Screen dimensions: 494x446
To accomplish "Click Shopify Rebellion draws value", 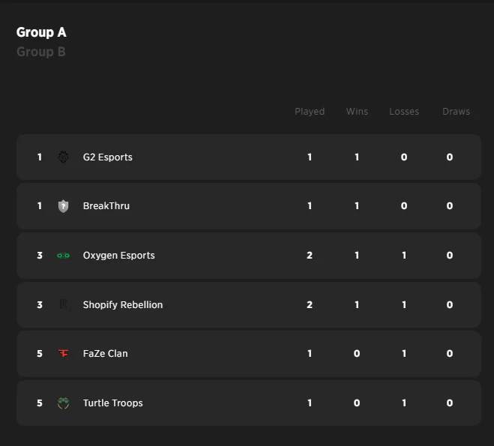I will point(450,305).
